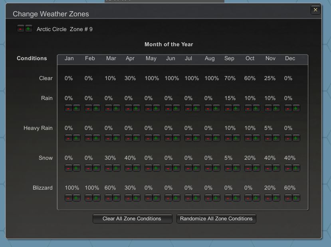Click the Heavy Rain row label
Viewport: 331px width, 247px height.
click(x=38, y=128)
